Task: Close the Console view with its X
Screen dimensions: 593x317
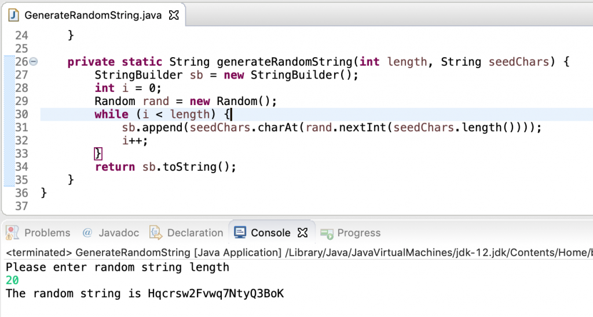Action: coord(302,233)
